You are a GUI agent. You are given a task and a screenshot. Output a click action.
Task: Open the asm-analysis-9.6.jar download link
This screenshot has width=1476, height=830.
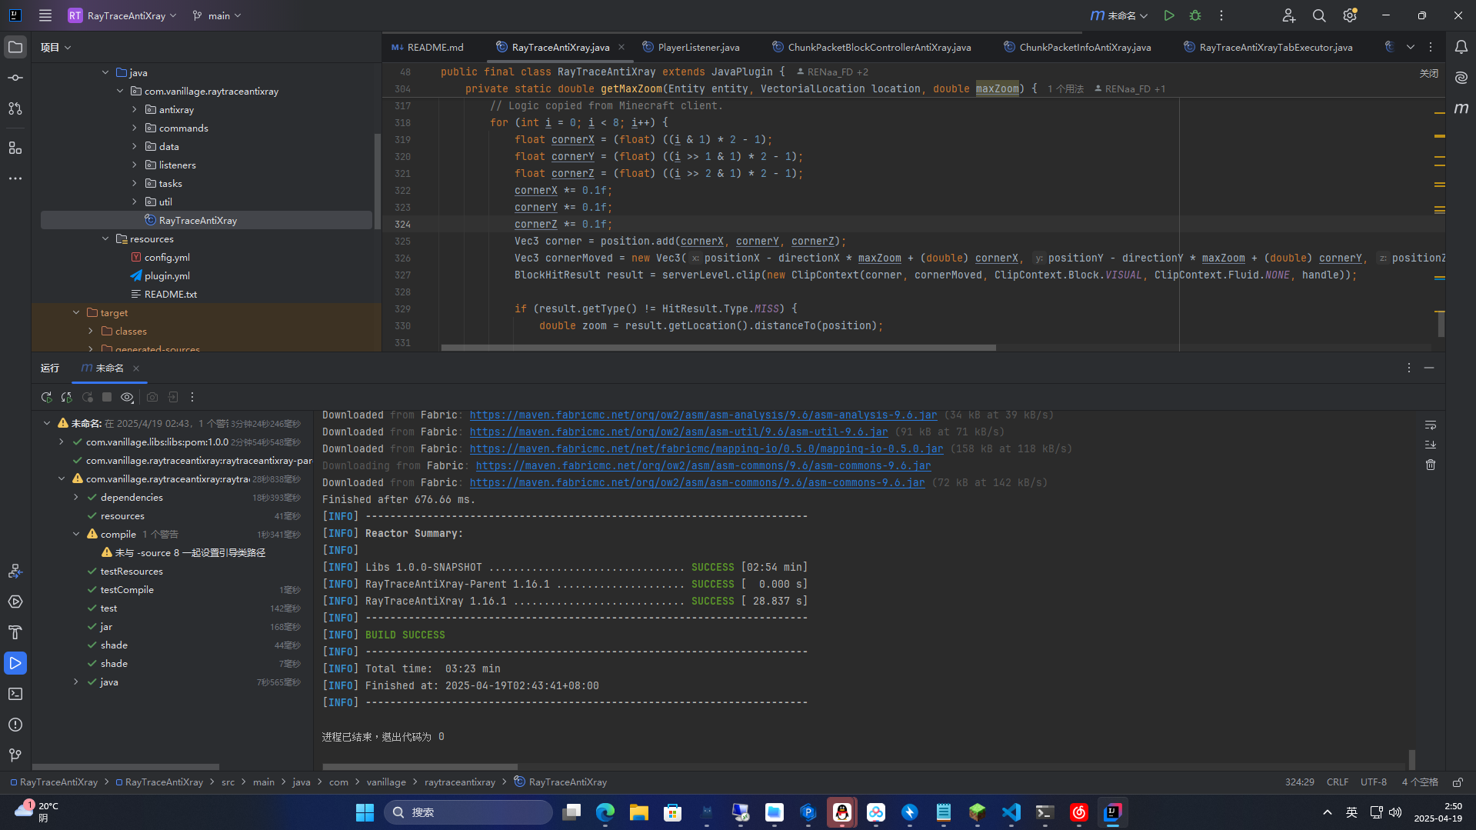[703, 415]
